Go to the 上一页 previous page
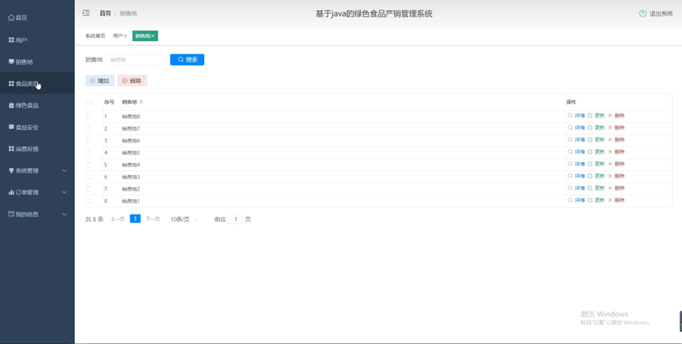The width and height of the screenshot is (682, 344). click(x=117, y=220)
